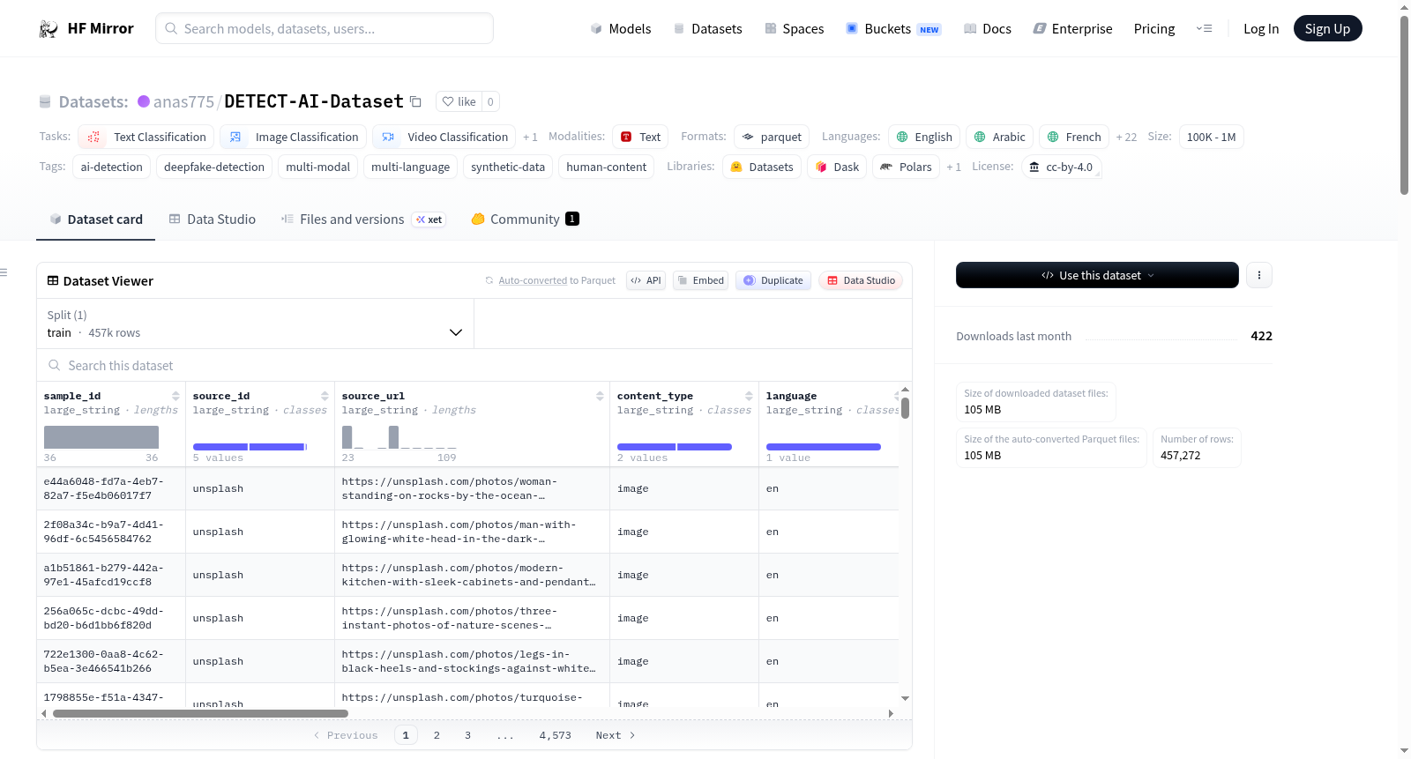Click the ai-detection tag
The image size is (1411, 759).
point(111,167)
